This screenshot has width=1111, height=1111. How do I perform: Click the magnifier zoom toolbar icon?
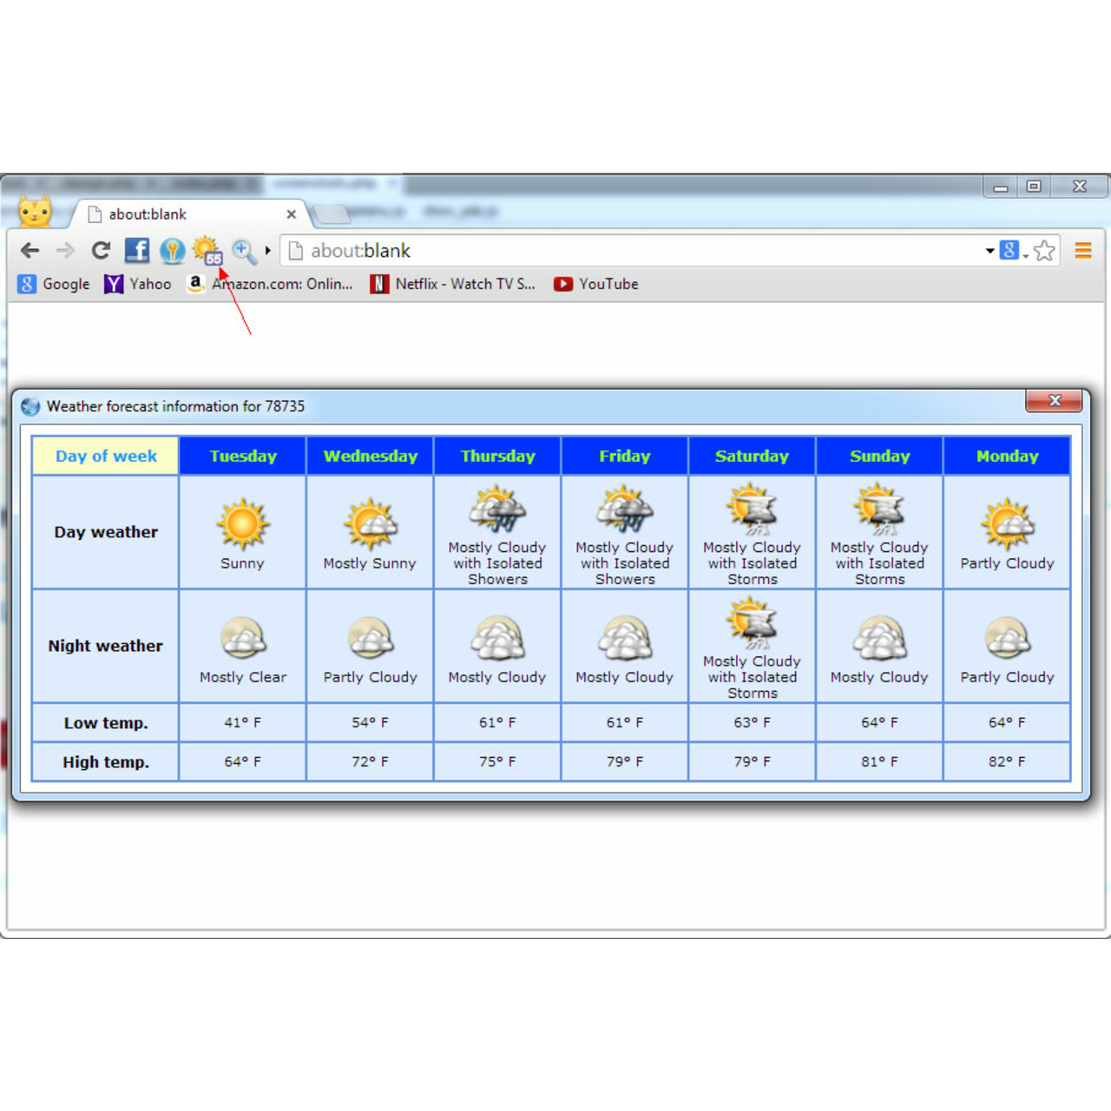(x=244, y=251)
